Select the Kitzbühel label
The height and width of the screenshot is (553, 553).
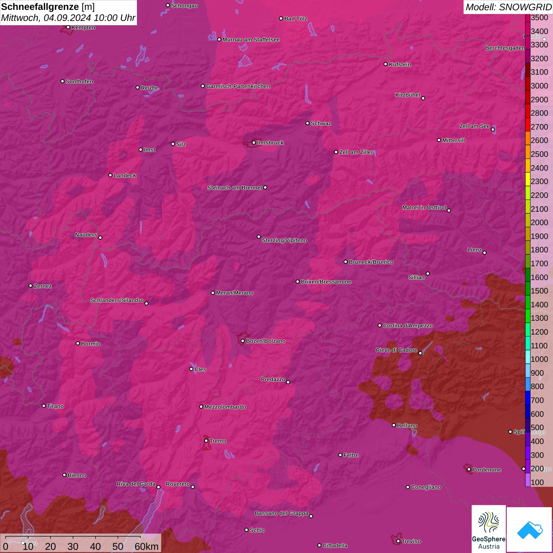pos(408,95)
